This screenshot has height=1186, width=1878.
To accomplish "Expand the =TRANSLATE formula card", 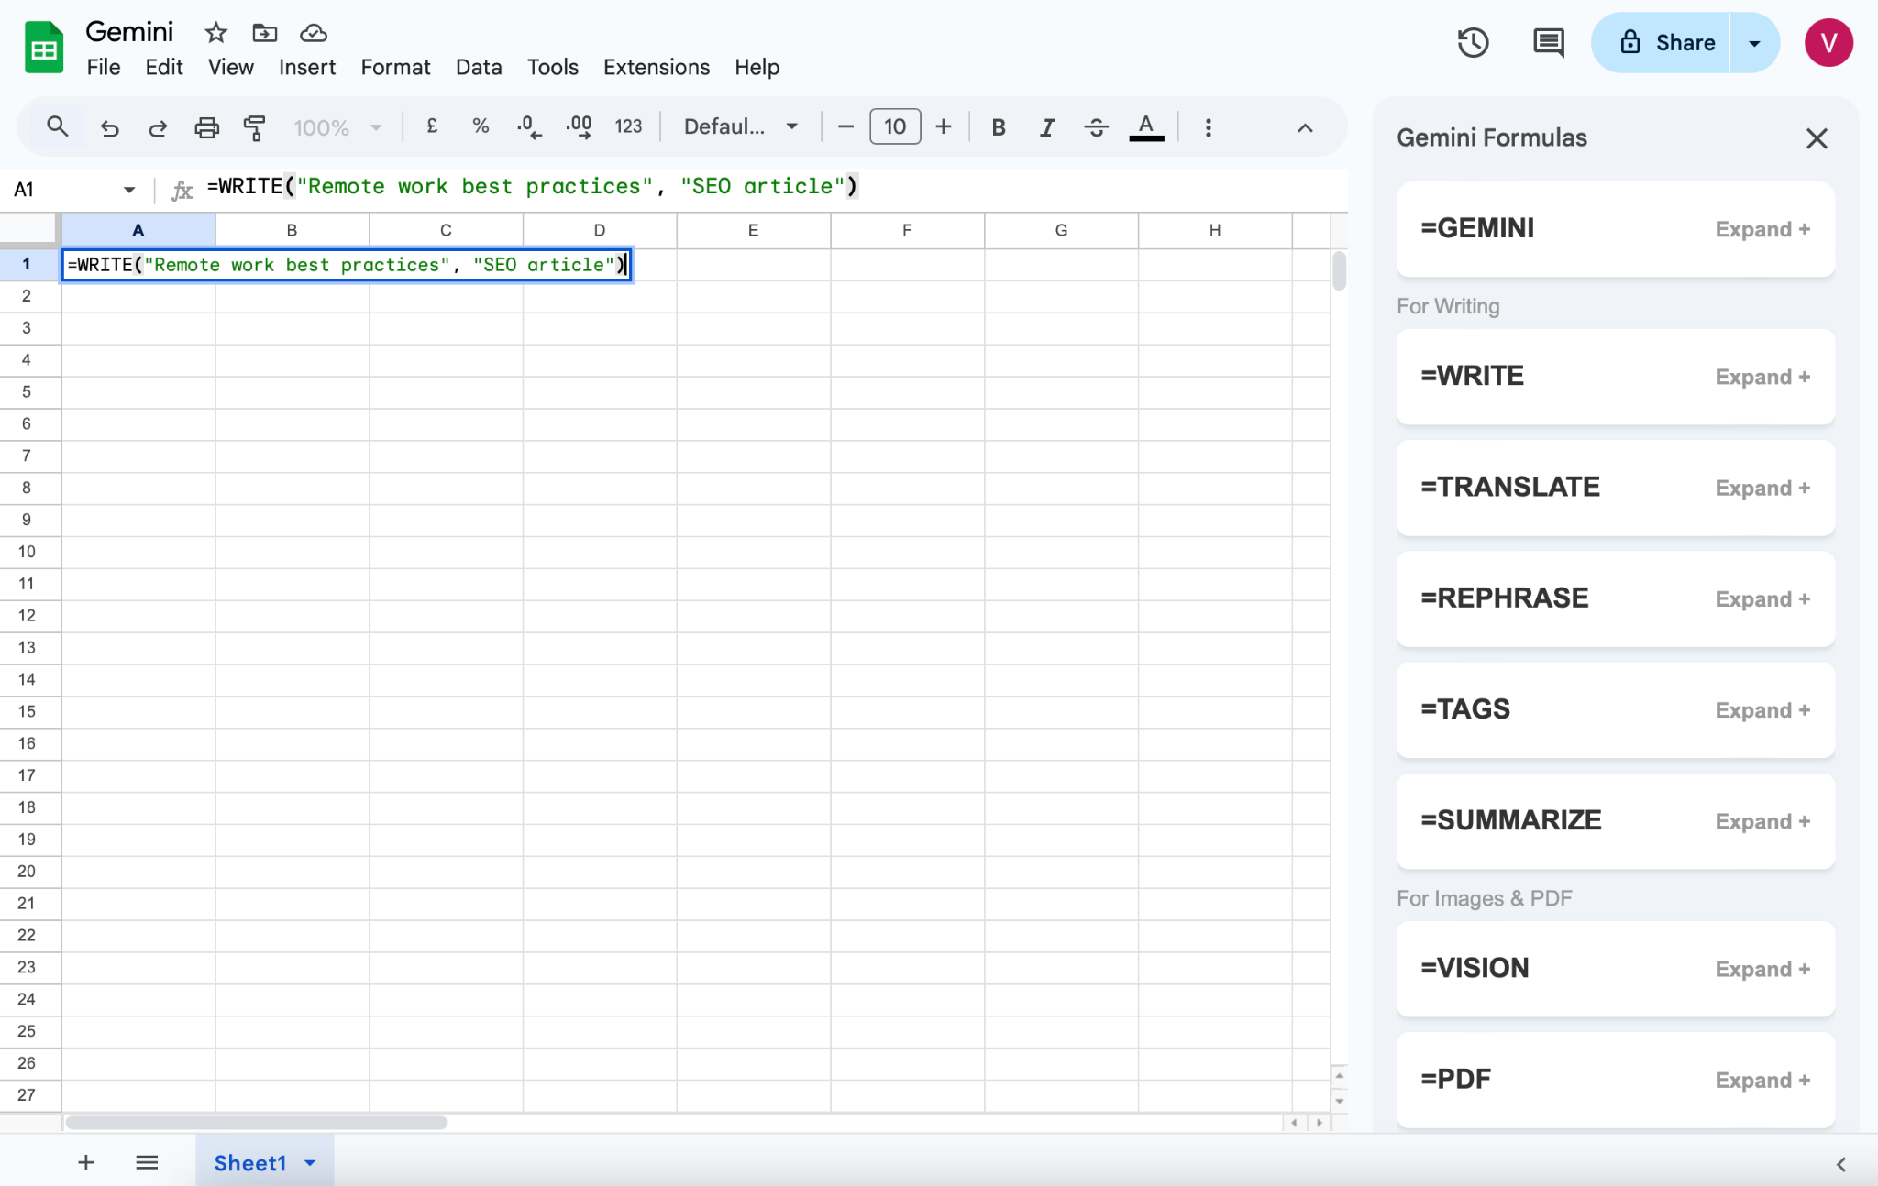I will 1762,488.
